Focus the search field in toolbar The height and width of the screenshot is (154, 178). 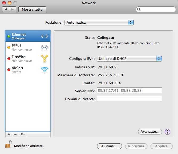pos(156,9)
